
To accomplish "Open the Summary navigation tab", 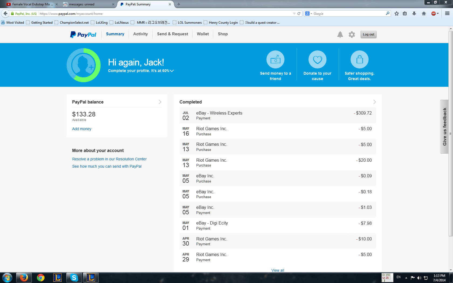I will [115, 34].
